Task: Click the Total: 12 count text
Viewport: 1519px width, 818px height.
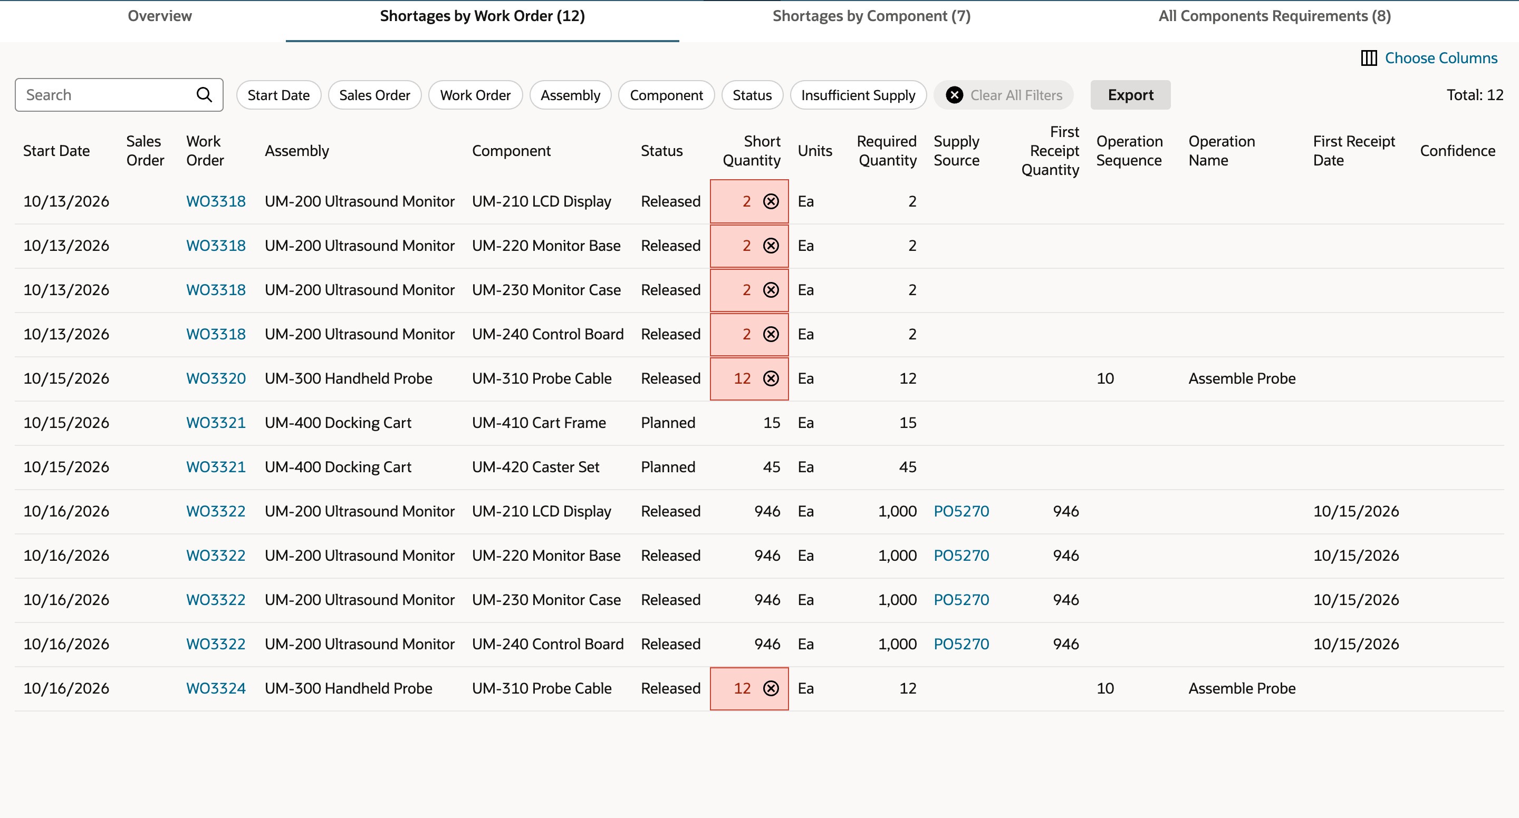Action: click(1475, 95)
